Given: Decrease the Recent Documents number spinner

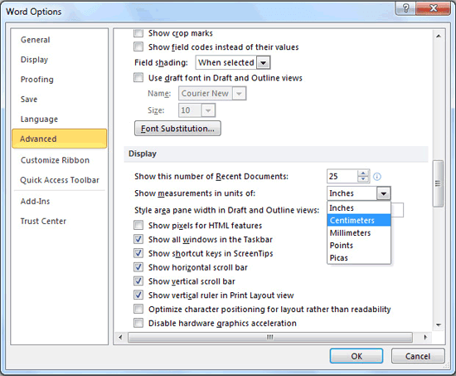Looking at the screenshot, I should [x=363, y=179].
